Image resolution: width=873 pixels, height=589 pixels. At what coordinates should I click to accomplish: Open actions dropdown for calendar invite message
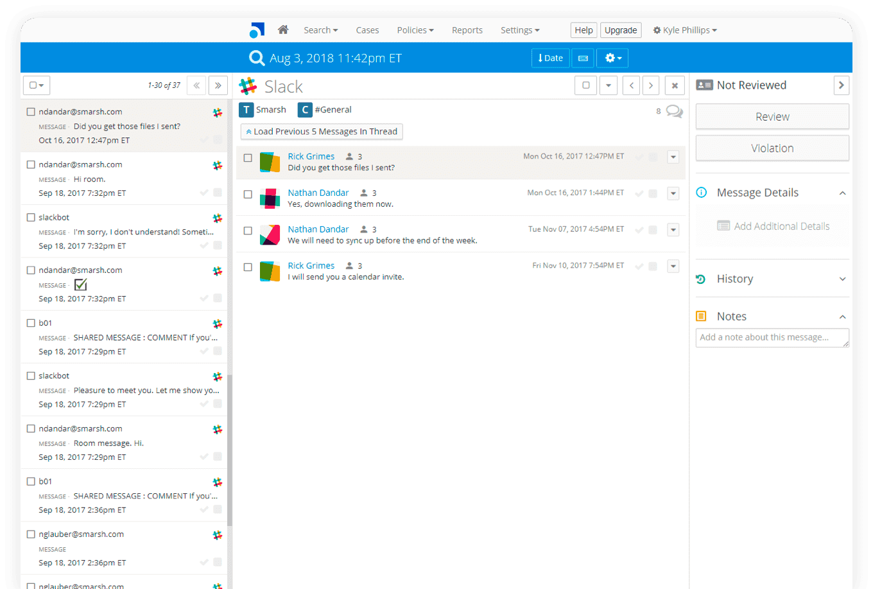coord(673,266)
